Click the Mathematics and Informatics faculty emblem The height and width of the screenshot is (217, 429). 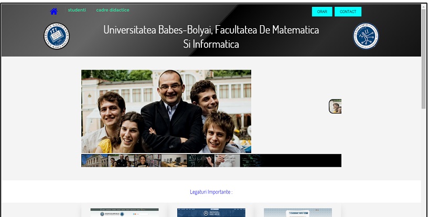(x=366, y=36)
